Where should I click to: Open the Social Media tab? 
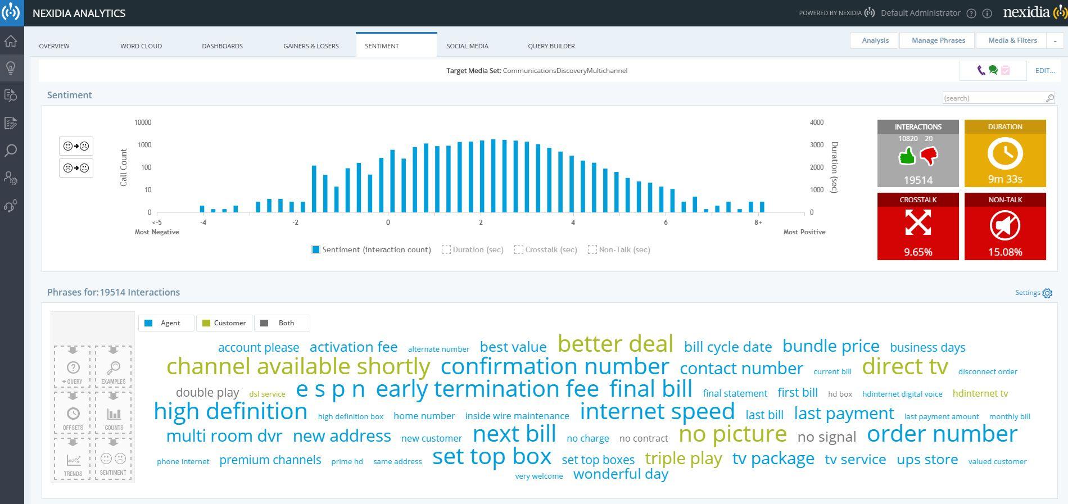point(467,46)
